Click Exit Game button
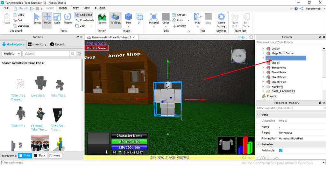The height and width of the screenshot is (173, 326). [x=246, y=20]
